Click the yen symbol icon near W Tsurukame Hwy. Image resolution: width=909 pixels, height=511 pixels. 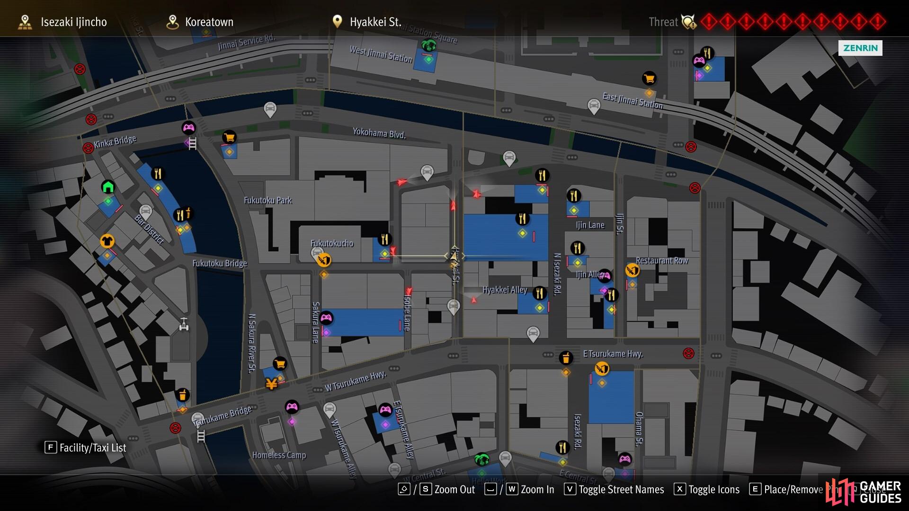tap(271, 384)
